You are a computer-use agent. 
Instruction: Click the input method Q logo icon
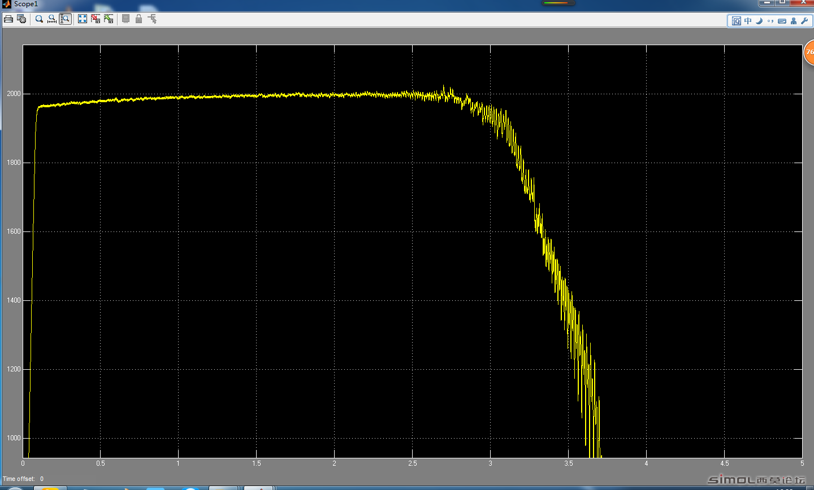tap(737, 21)
